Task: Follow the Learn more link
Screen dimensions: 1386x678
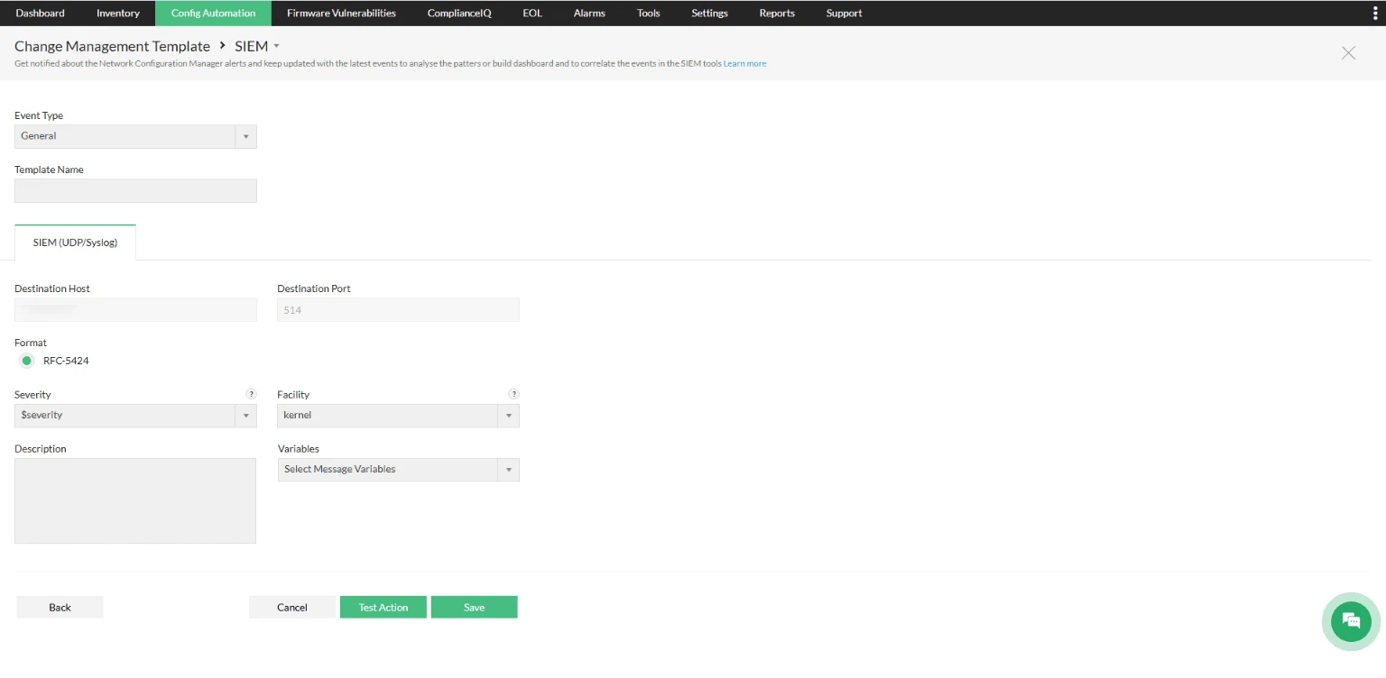Action: click(x=744, y=64)
